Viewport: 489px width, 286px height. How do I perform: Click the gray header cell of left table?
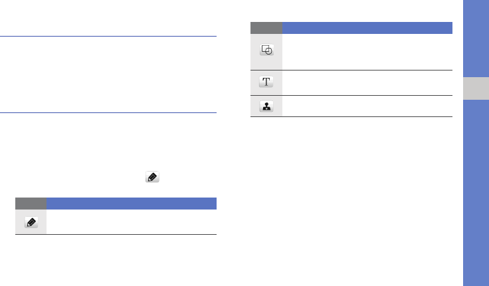(x=31, y=204)
